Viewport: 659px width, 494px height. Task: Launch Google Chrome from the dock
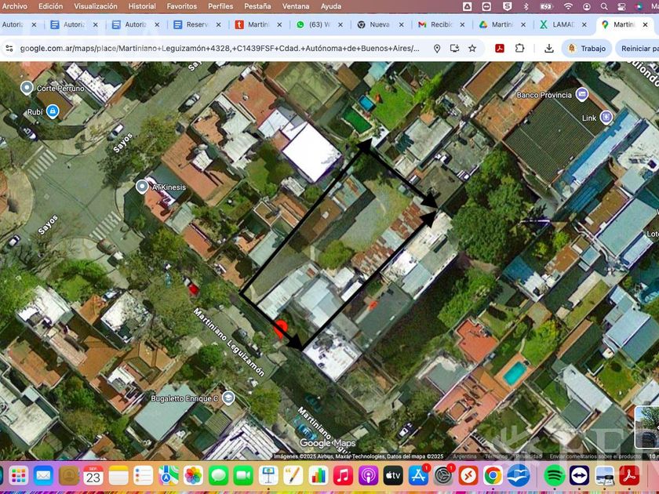click(x=493, y=475)
